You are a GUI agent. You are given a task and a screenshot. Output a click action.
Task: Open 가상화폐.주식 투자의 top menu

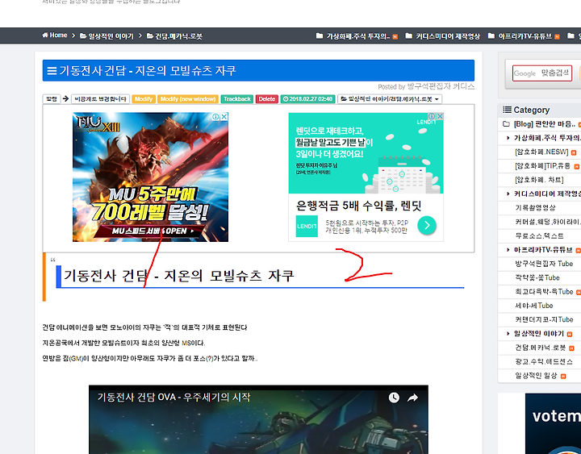pyautogui.click(x=354, y=36)
